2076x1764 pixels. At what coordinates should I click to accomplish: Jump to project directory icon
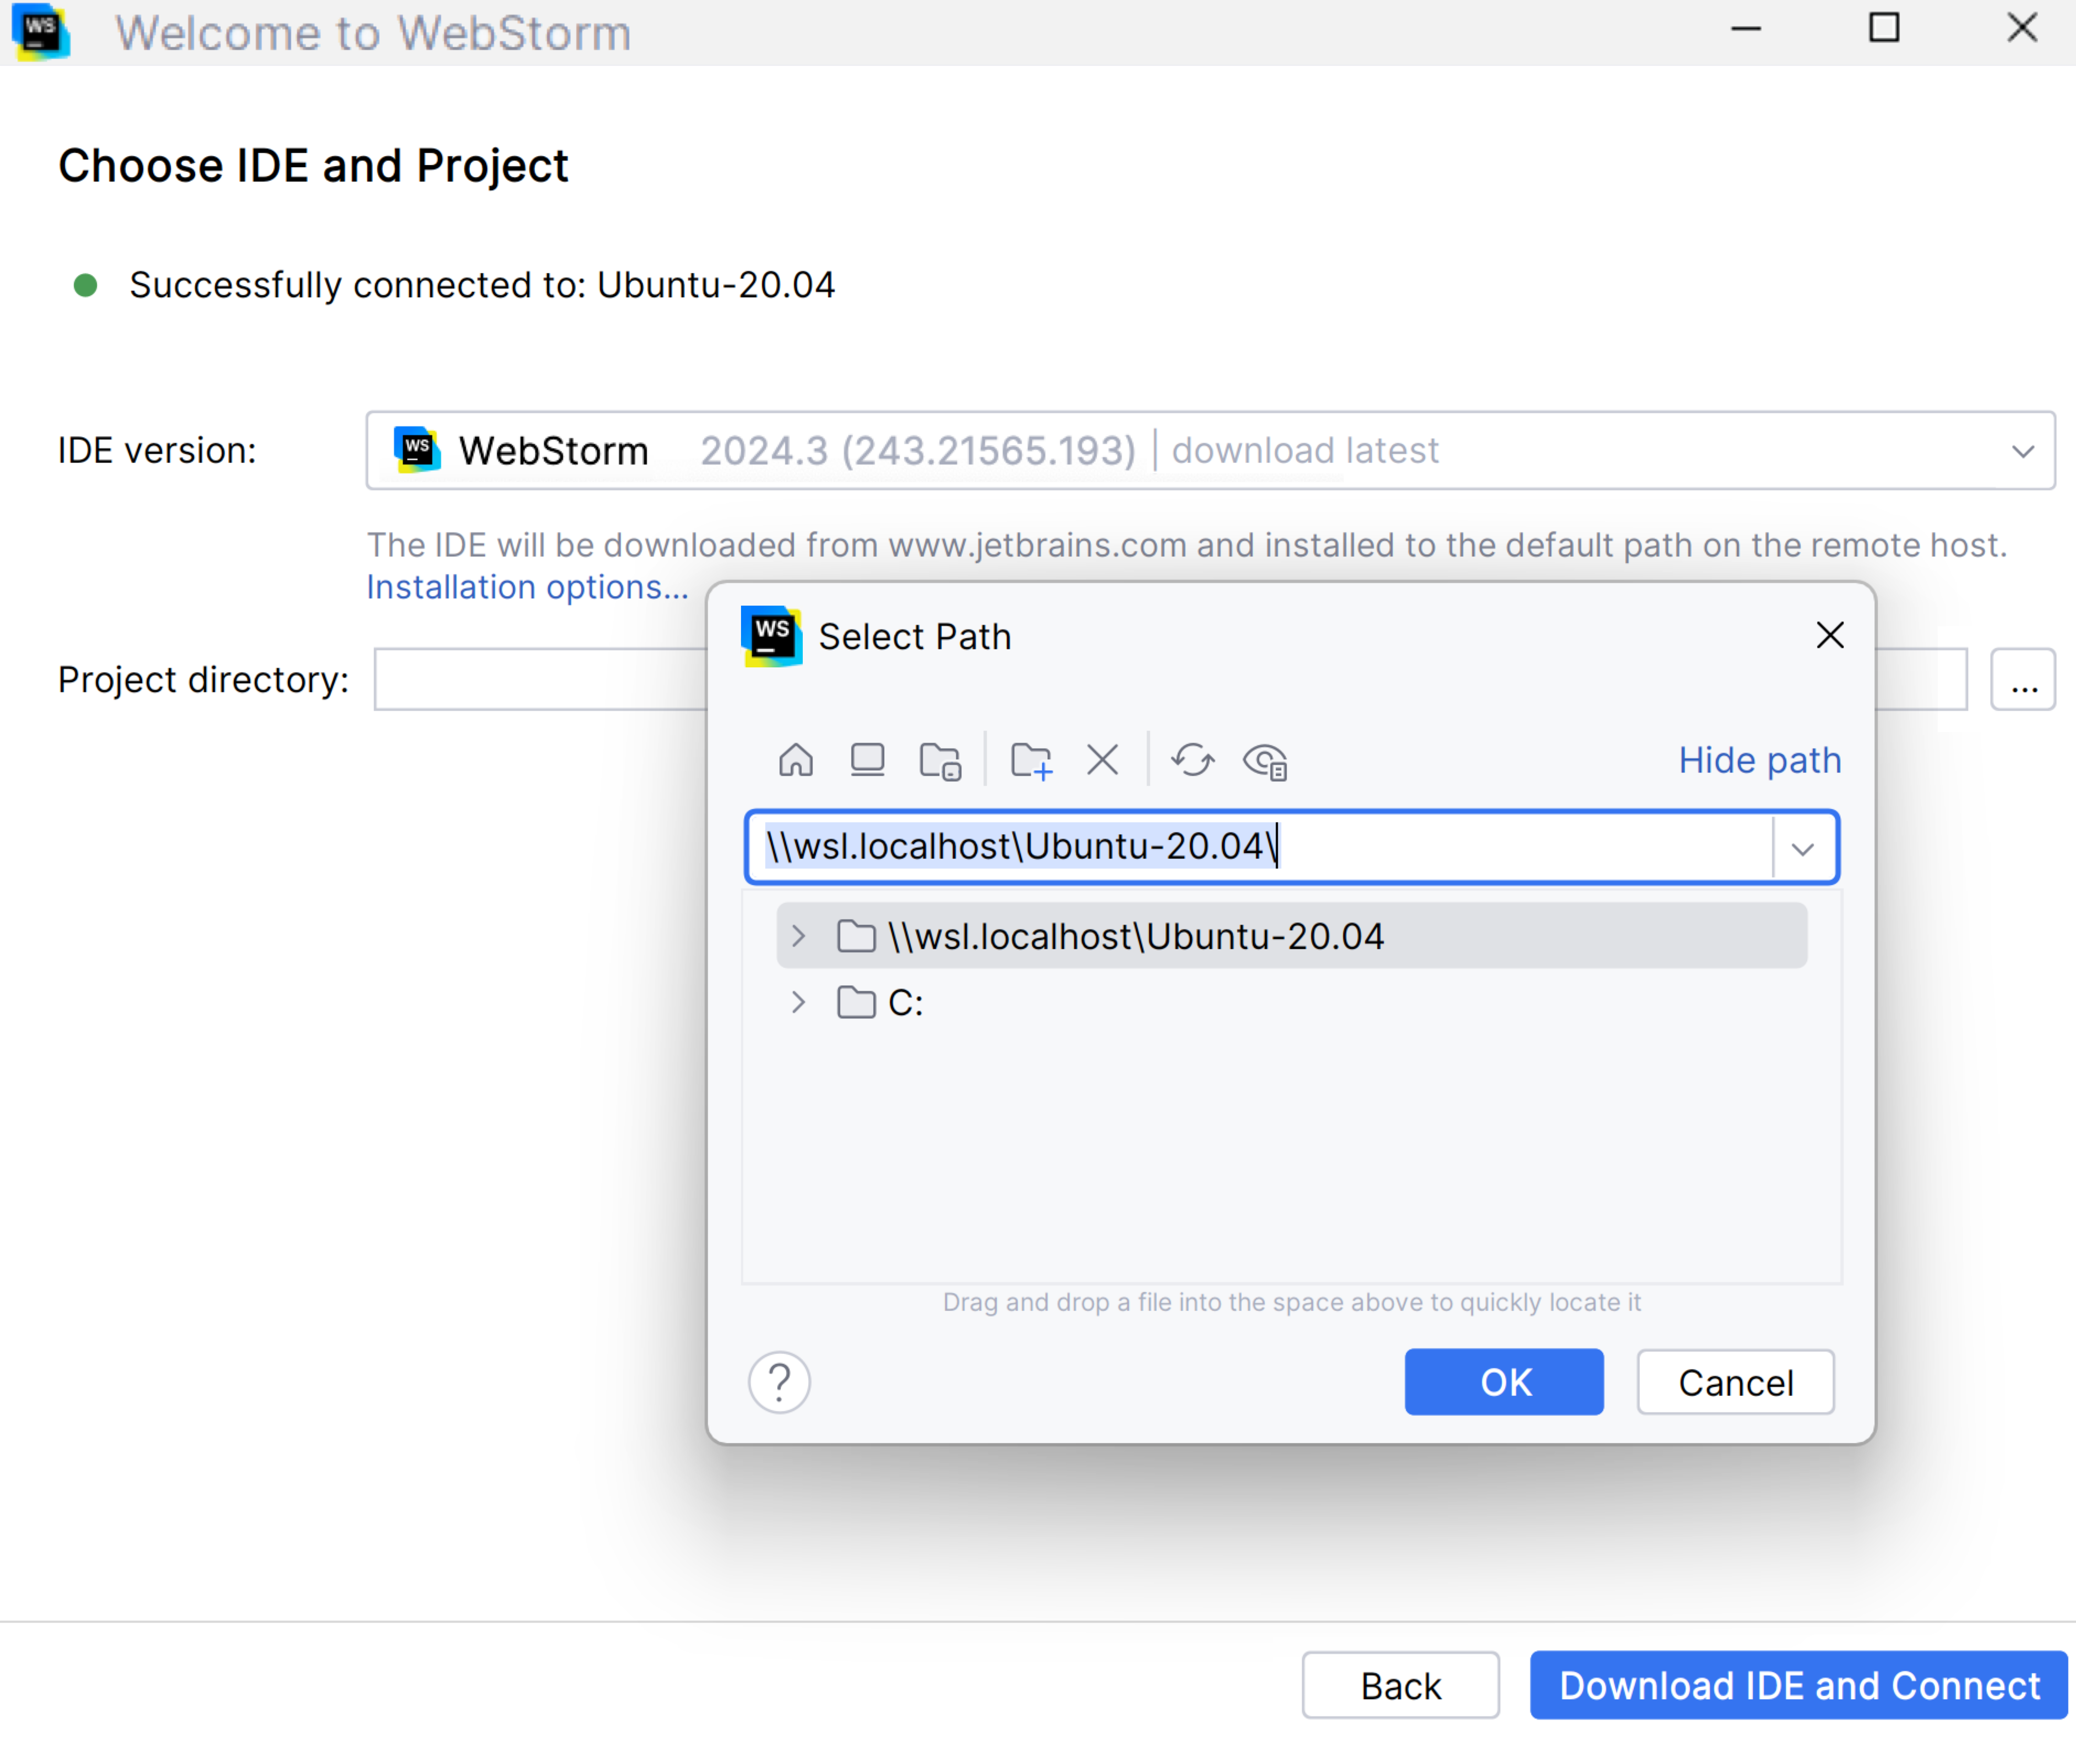pos(940,761)
